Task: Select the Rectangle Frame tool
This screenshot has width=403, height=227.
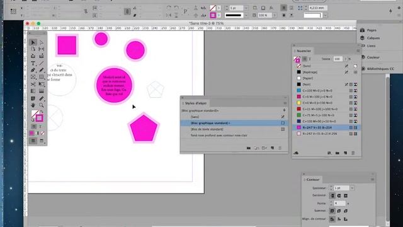Action: 33,77
